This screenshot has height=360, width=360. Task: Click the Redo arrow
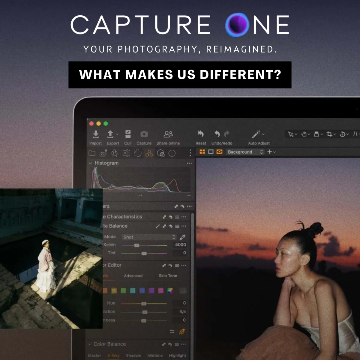coord(227,134)
